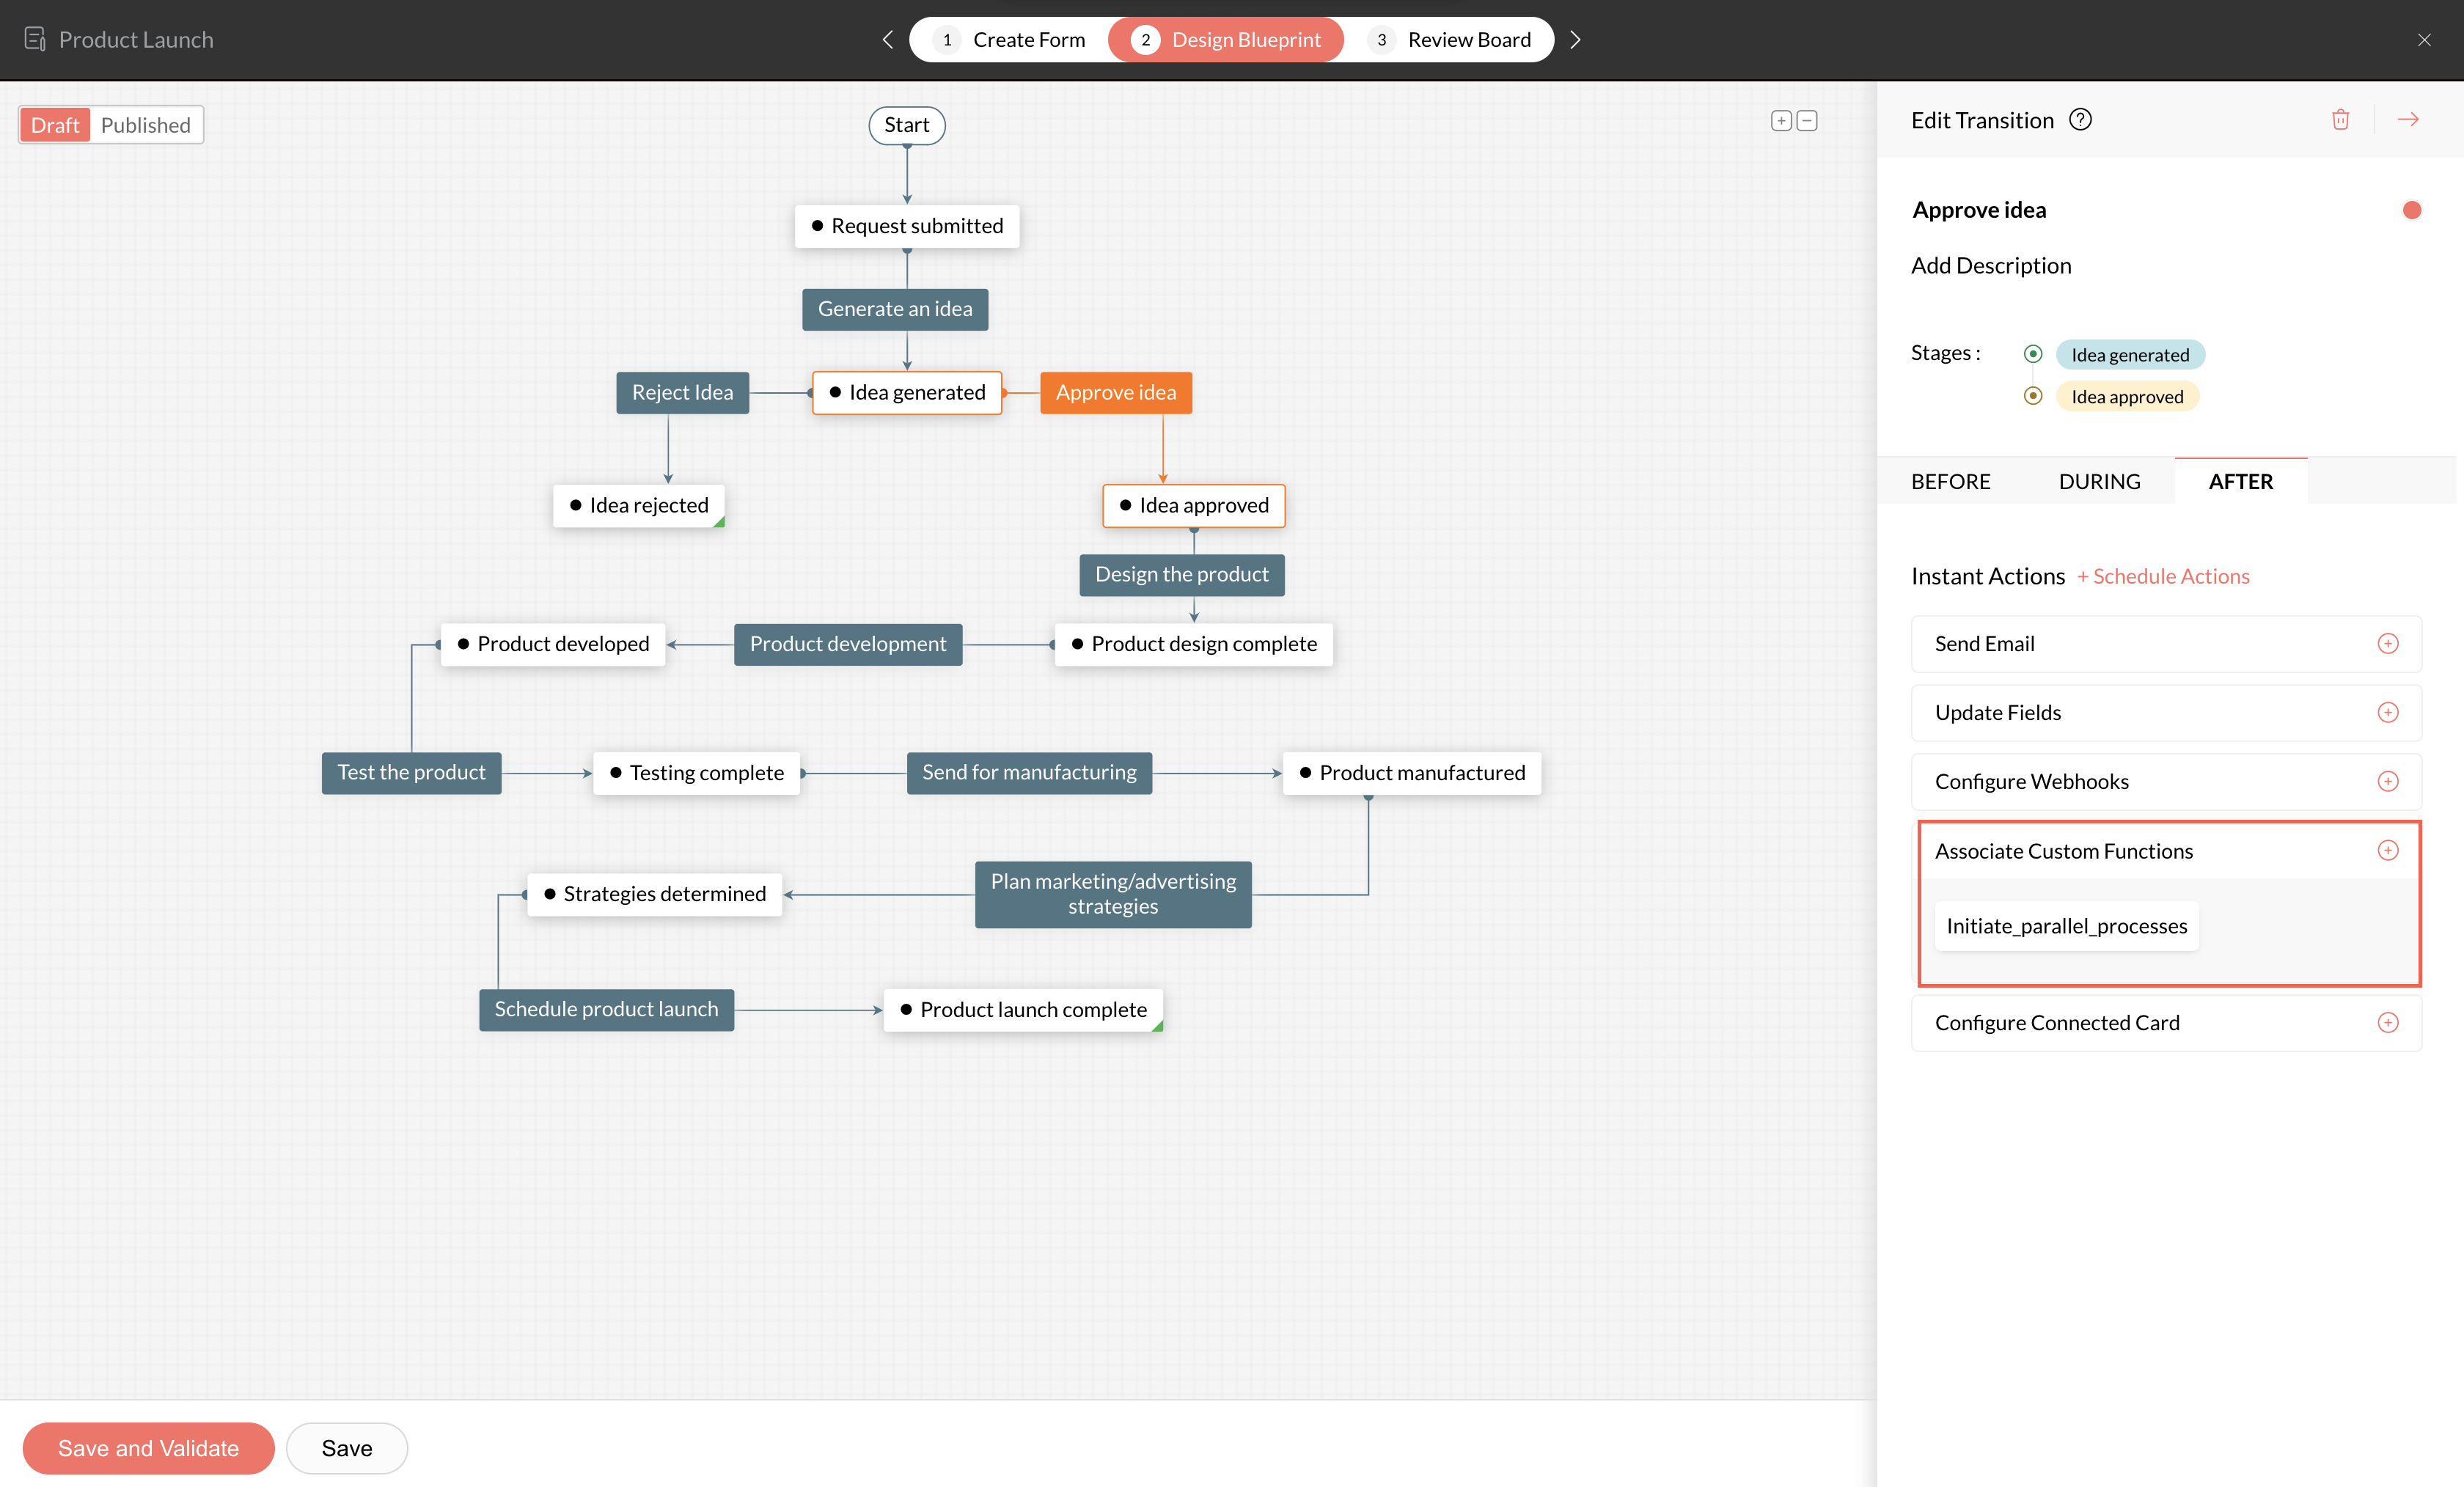Click the zoom out canvas icon
The image size is (2464, 1487).
coord(1807,121)
